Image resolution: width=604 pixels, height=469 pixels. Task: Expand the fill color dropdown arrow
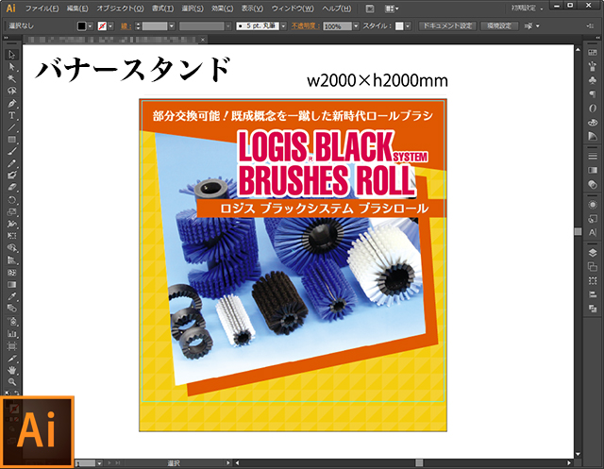91,26
